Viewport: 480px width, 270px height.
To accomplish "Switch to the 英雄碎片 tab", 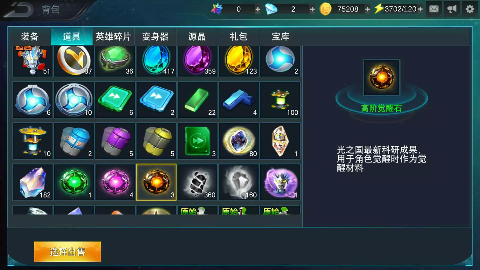I will pos(113,37).
